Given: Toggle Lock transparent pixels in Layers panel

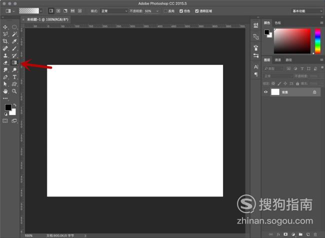Looking at the screenshot, I should 273,83.
